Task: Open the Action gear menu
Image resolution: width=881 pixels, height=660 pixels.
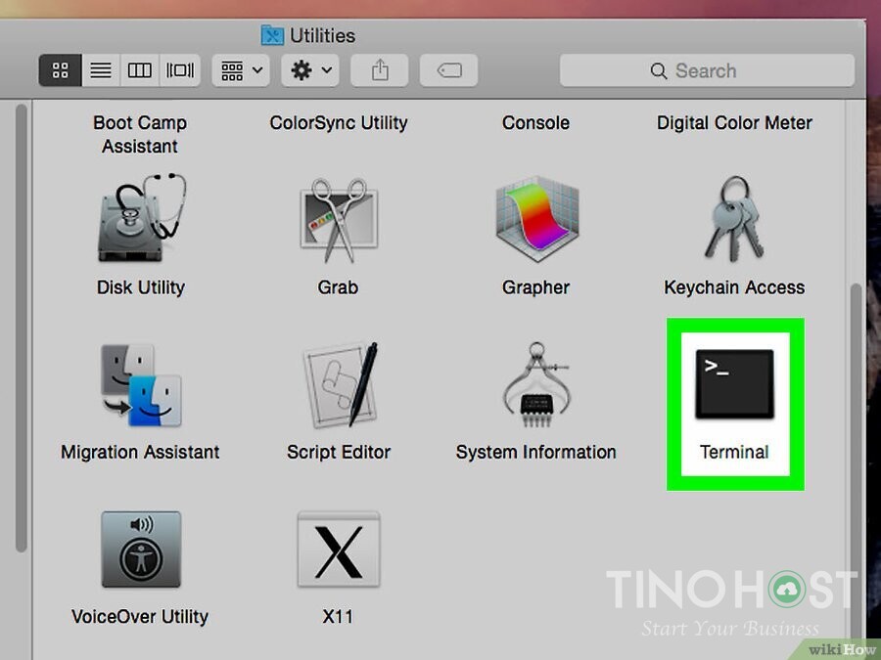Action: click(x=310, y=70)
